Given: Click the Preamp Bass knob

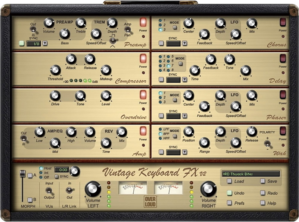Looking at the screenshot, I should (x=65, y=34).
